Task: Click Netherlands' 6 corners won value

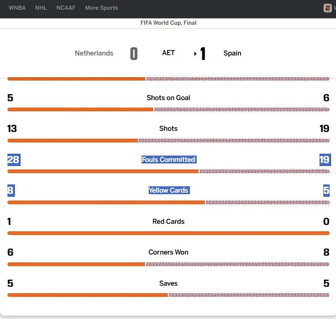Action: coord(10,252)
